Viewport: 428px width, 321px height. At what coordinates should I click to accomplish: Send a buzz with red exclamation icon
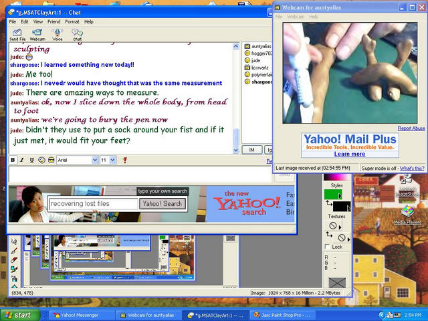coord(125,160)
